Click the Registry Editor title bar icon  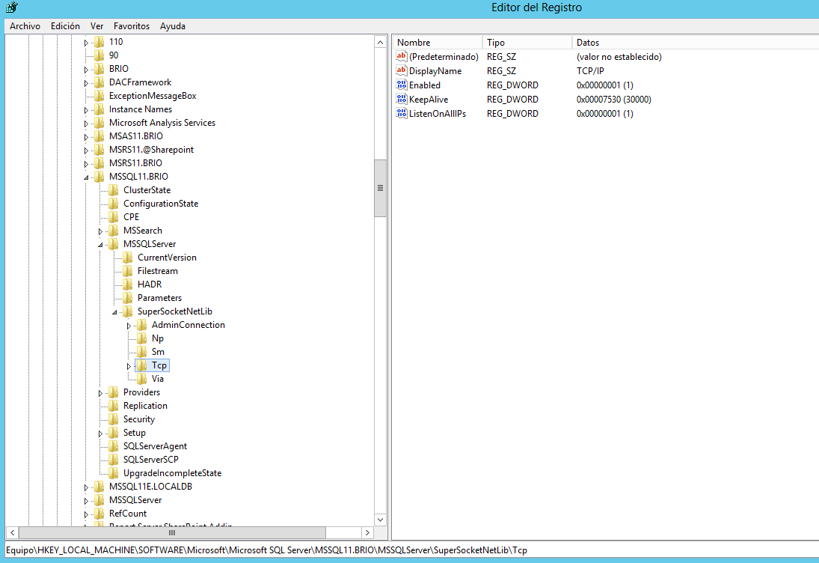click(x=11, y=7)
